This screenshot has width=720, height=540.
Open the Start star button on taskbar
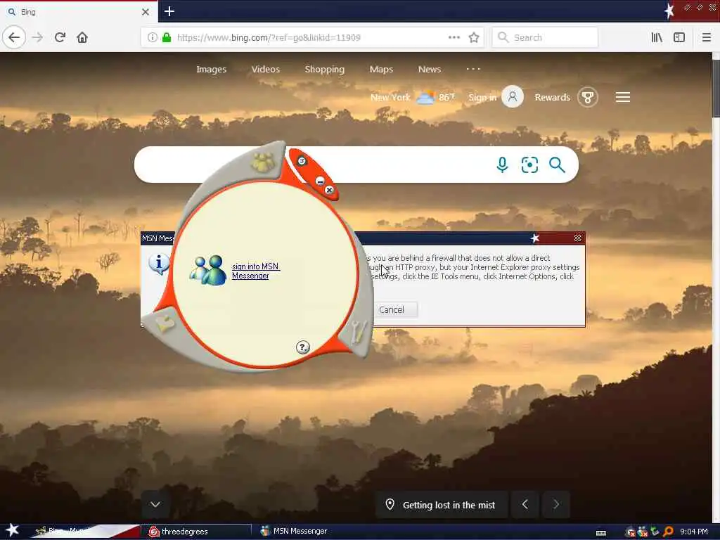click(12, 530)
